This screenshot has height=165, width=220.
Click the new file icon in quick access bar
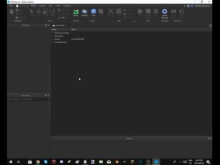17,6
